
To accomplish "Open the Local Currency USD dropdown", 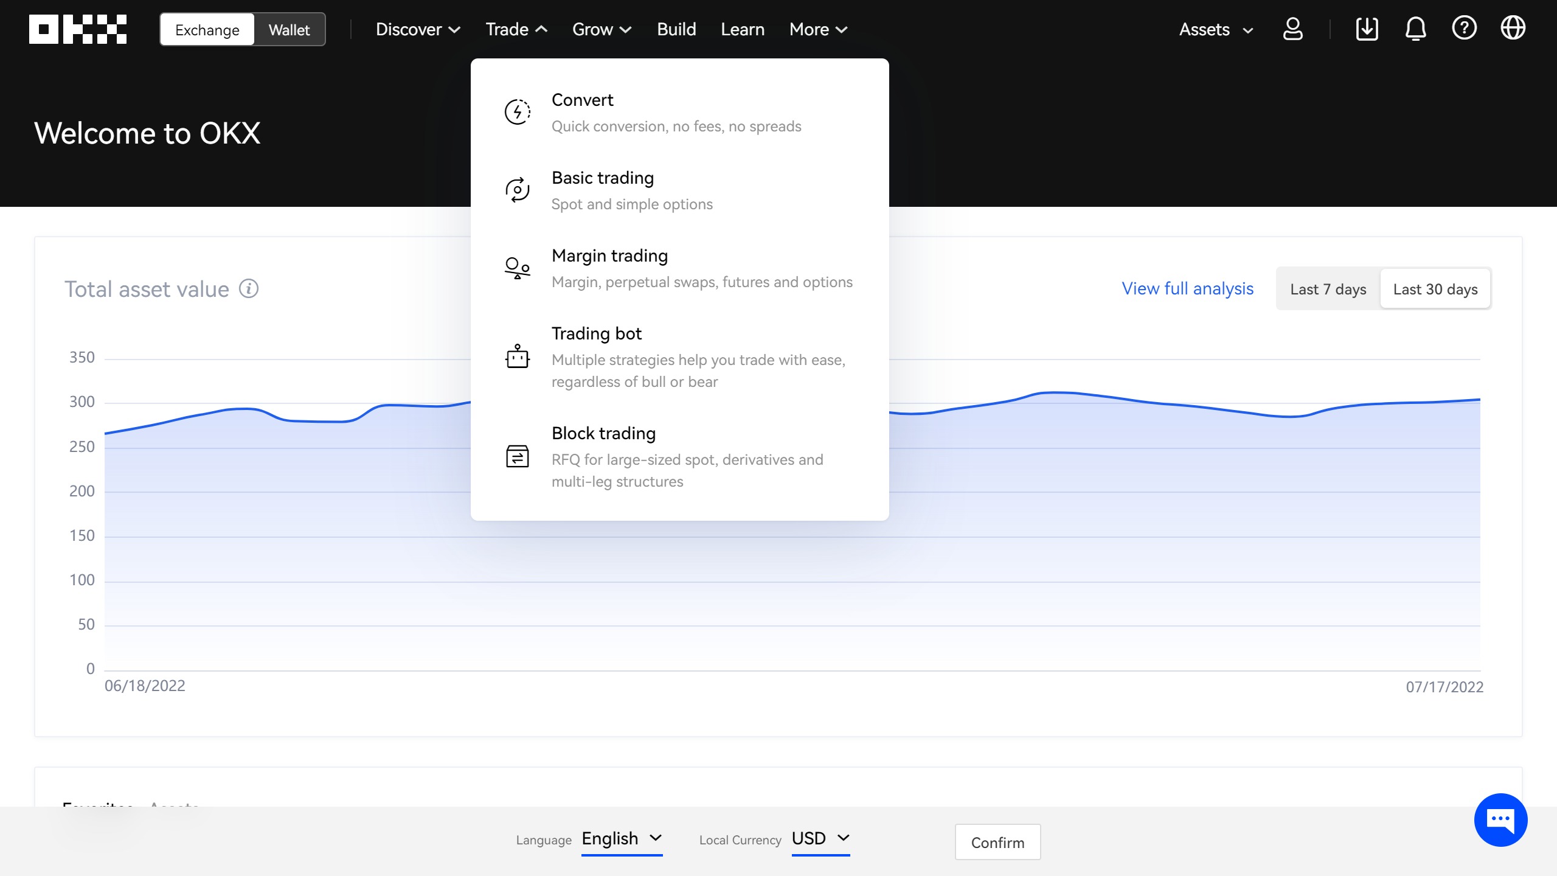I will pos(820,838).
